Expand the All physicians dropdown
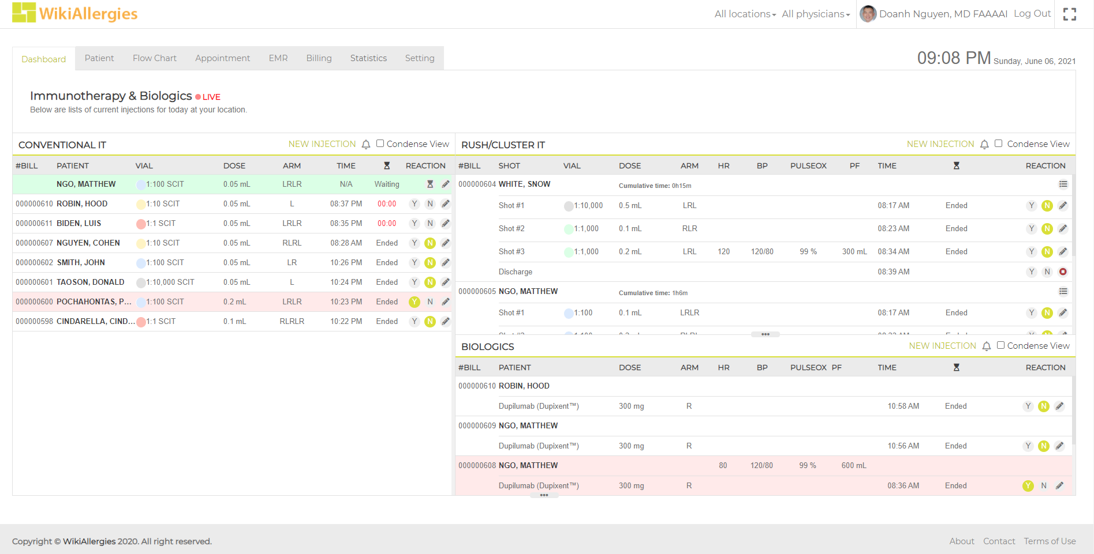1094x554 pixels. pyautogui.click(x=815, y=14)
